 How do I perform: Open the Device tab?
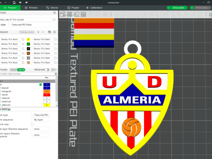click(x=52, y=8)
